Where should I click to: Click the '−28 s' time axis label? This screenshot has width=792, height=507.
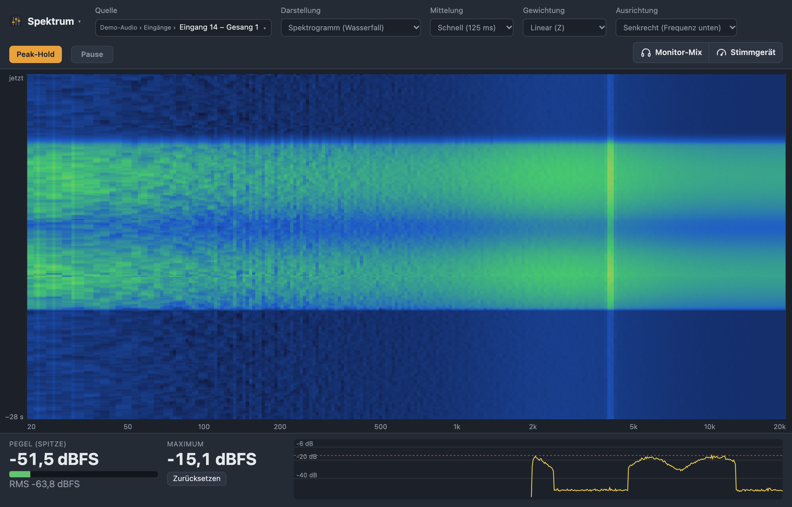[x=14, y=417]
